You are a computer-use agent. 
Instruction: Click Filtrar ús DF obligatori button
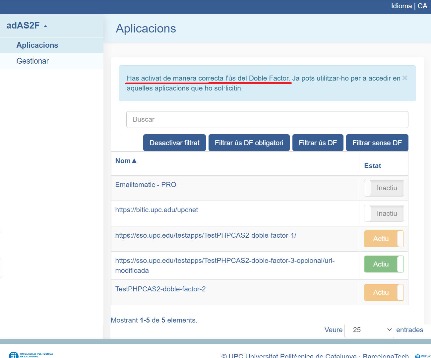(249, 143)
